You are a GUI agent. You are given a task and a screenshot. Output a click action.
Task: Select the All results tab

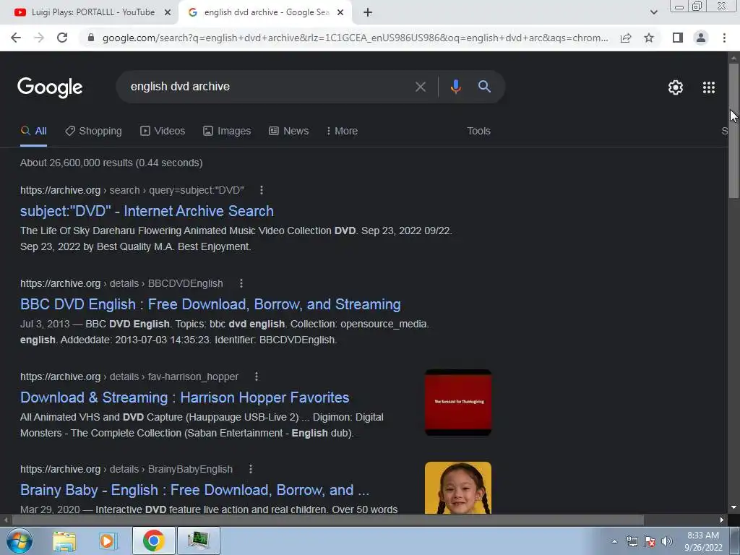point(33,132)
